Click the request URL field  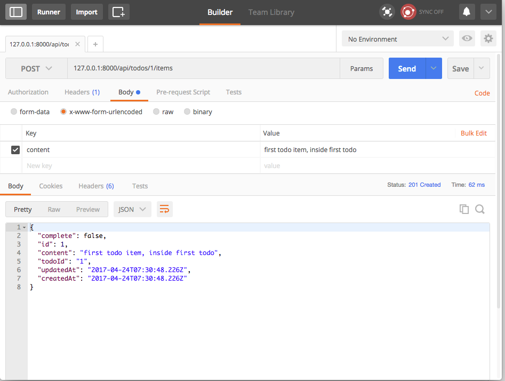click(x=204, y=68)
